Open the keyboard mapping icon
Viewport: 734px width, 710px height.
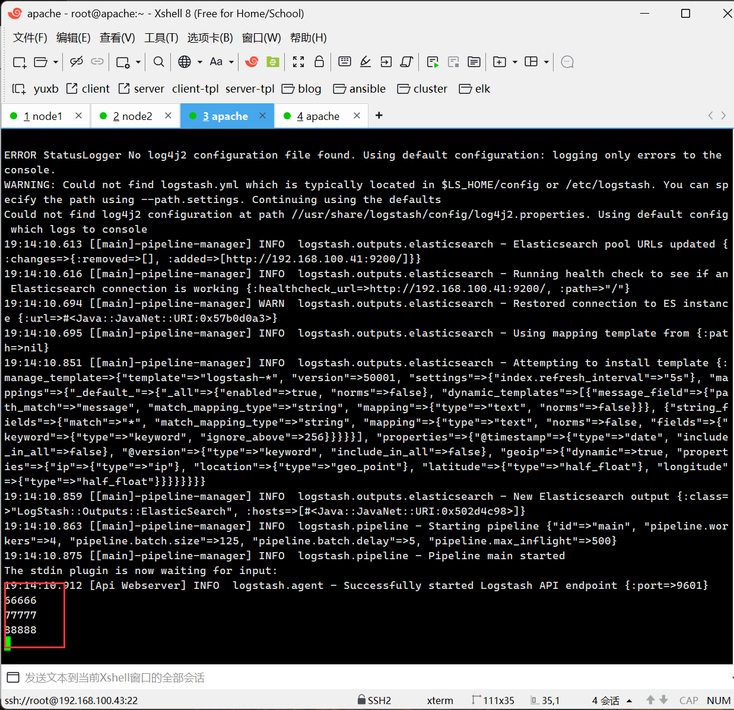pos(345,62)
